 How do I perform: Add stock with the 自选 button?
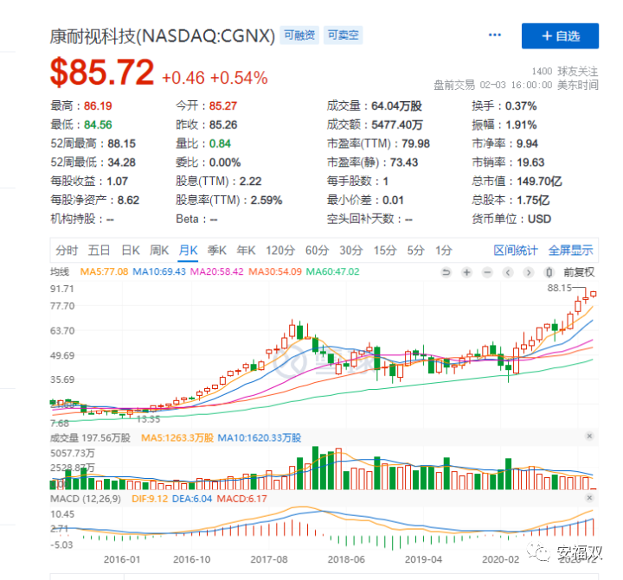[x=560, y=36]
